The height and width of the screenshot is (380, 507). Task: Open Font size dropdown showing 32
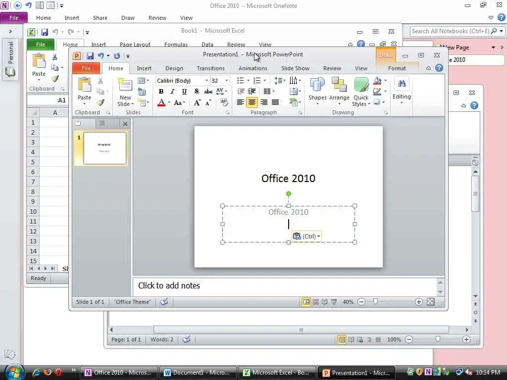tap(226, 81)
